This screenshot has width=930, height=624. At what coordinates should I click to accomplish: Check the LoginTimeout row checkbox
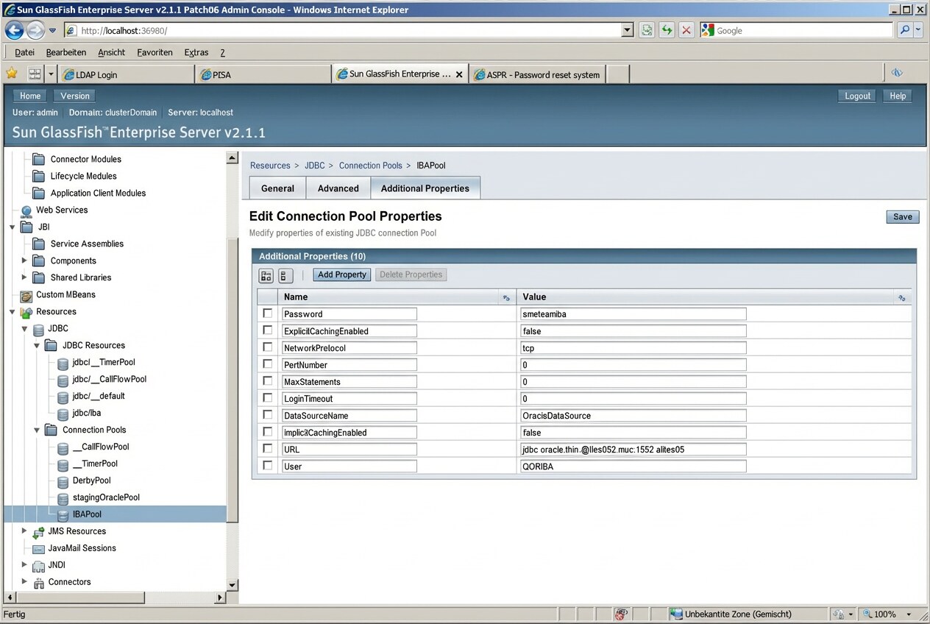click(268, 398)
